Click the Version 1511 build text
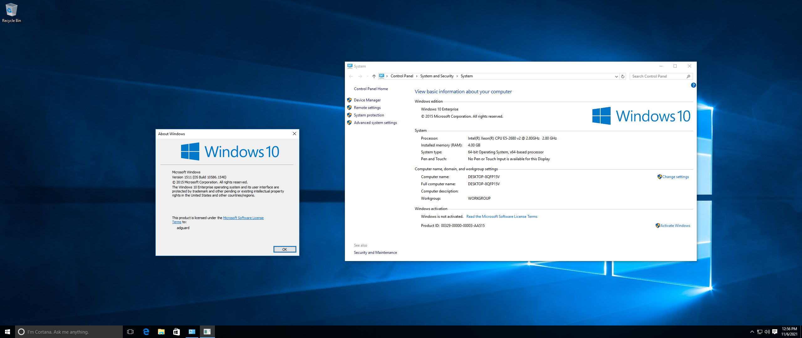 point(199,177)
